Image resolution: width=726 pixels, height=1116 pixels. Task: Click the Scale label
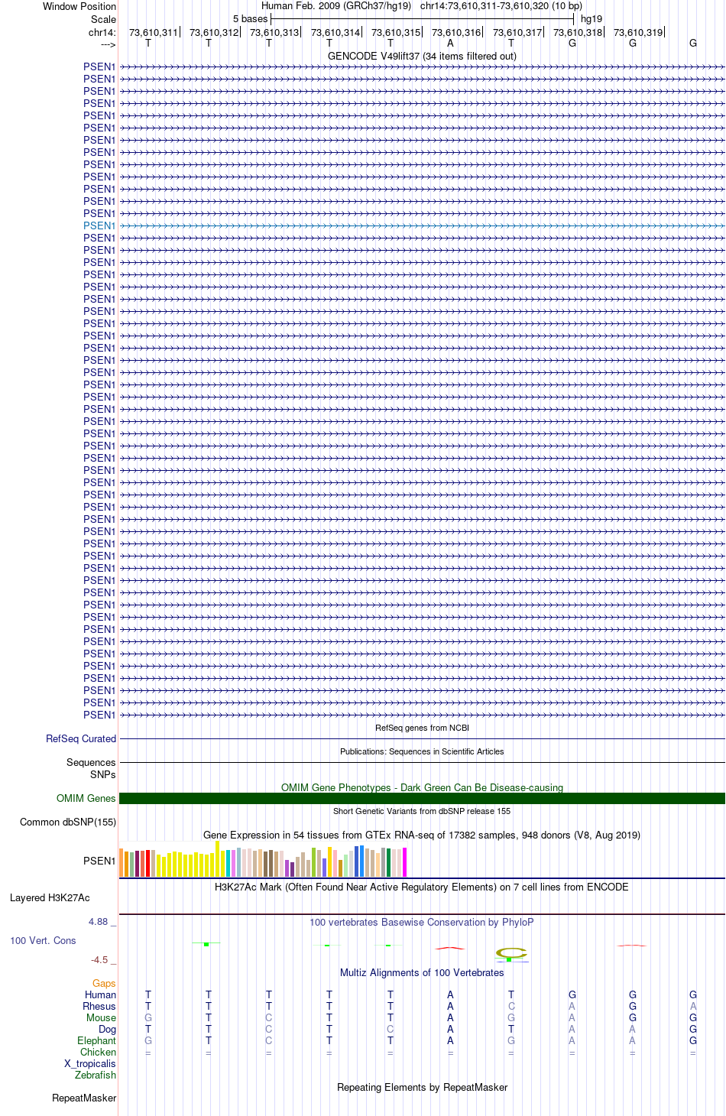coord(104,19)
